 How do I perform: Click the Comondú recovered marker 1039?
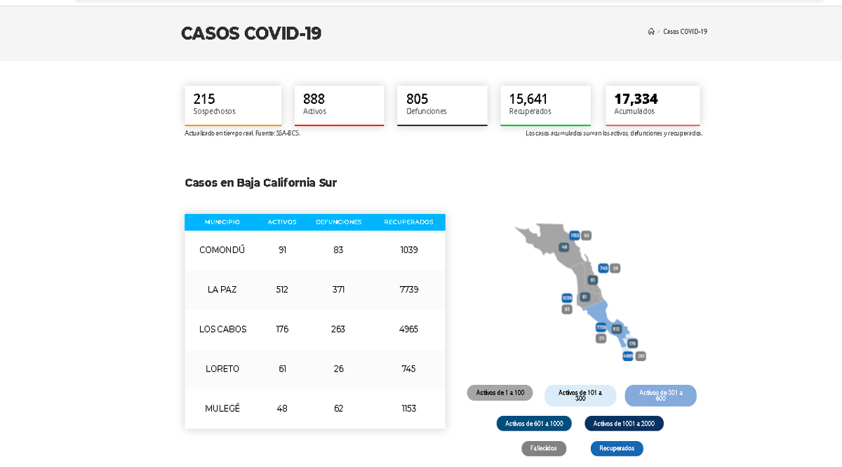click(566, 298)
